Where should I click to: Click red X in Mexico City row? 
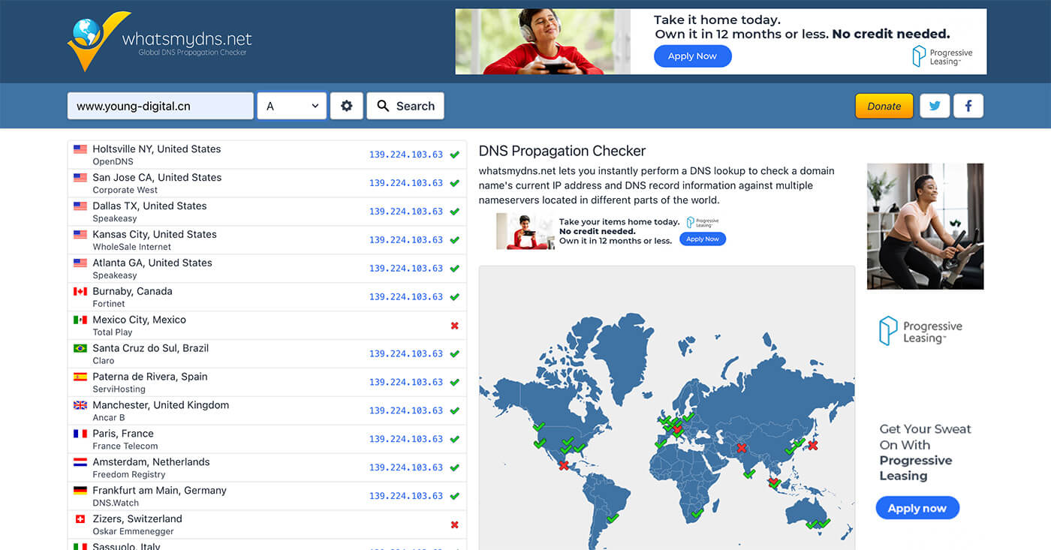coord(454,326)
